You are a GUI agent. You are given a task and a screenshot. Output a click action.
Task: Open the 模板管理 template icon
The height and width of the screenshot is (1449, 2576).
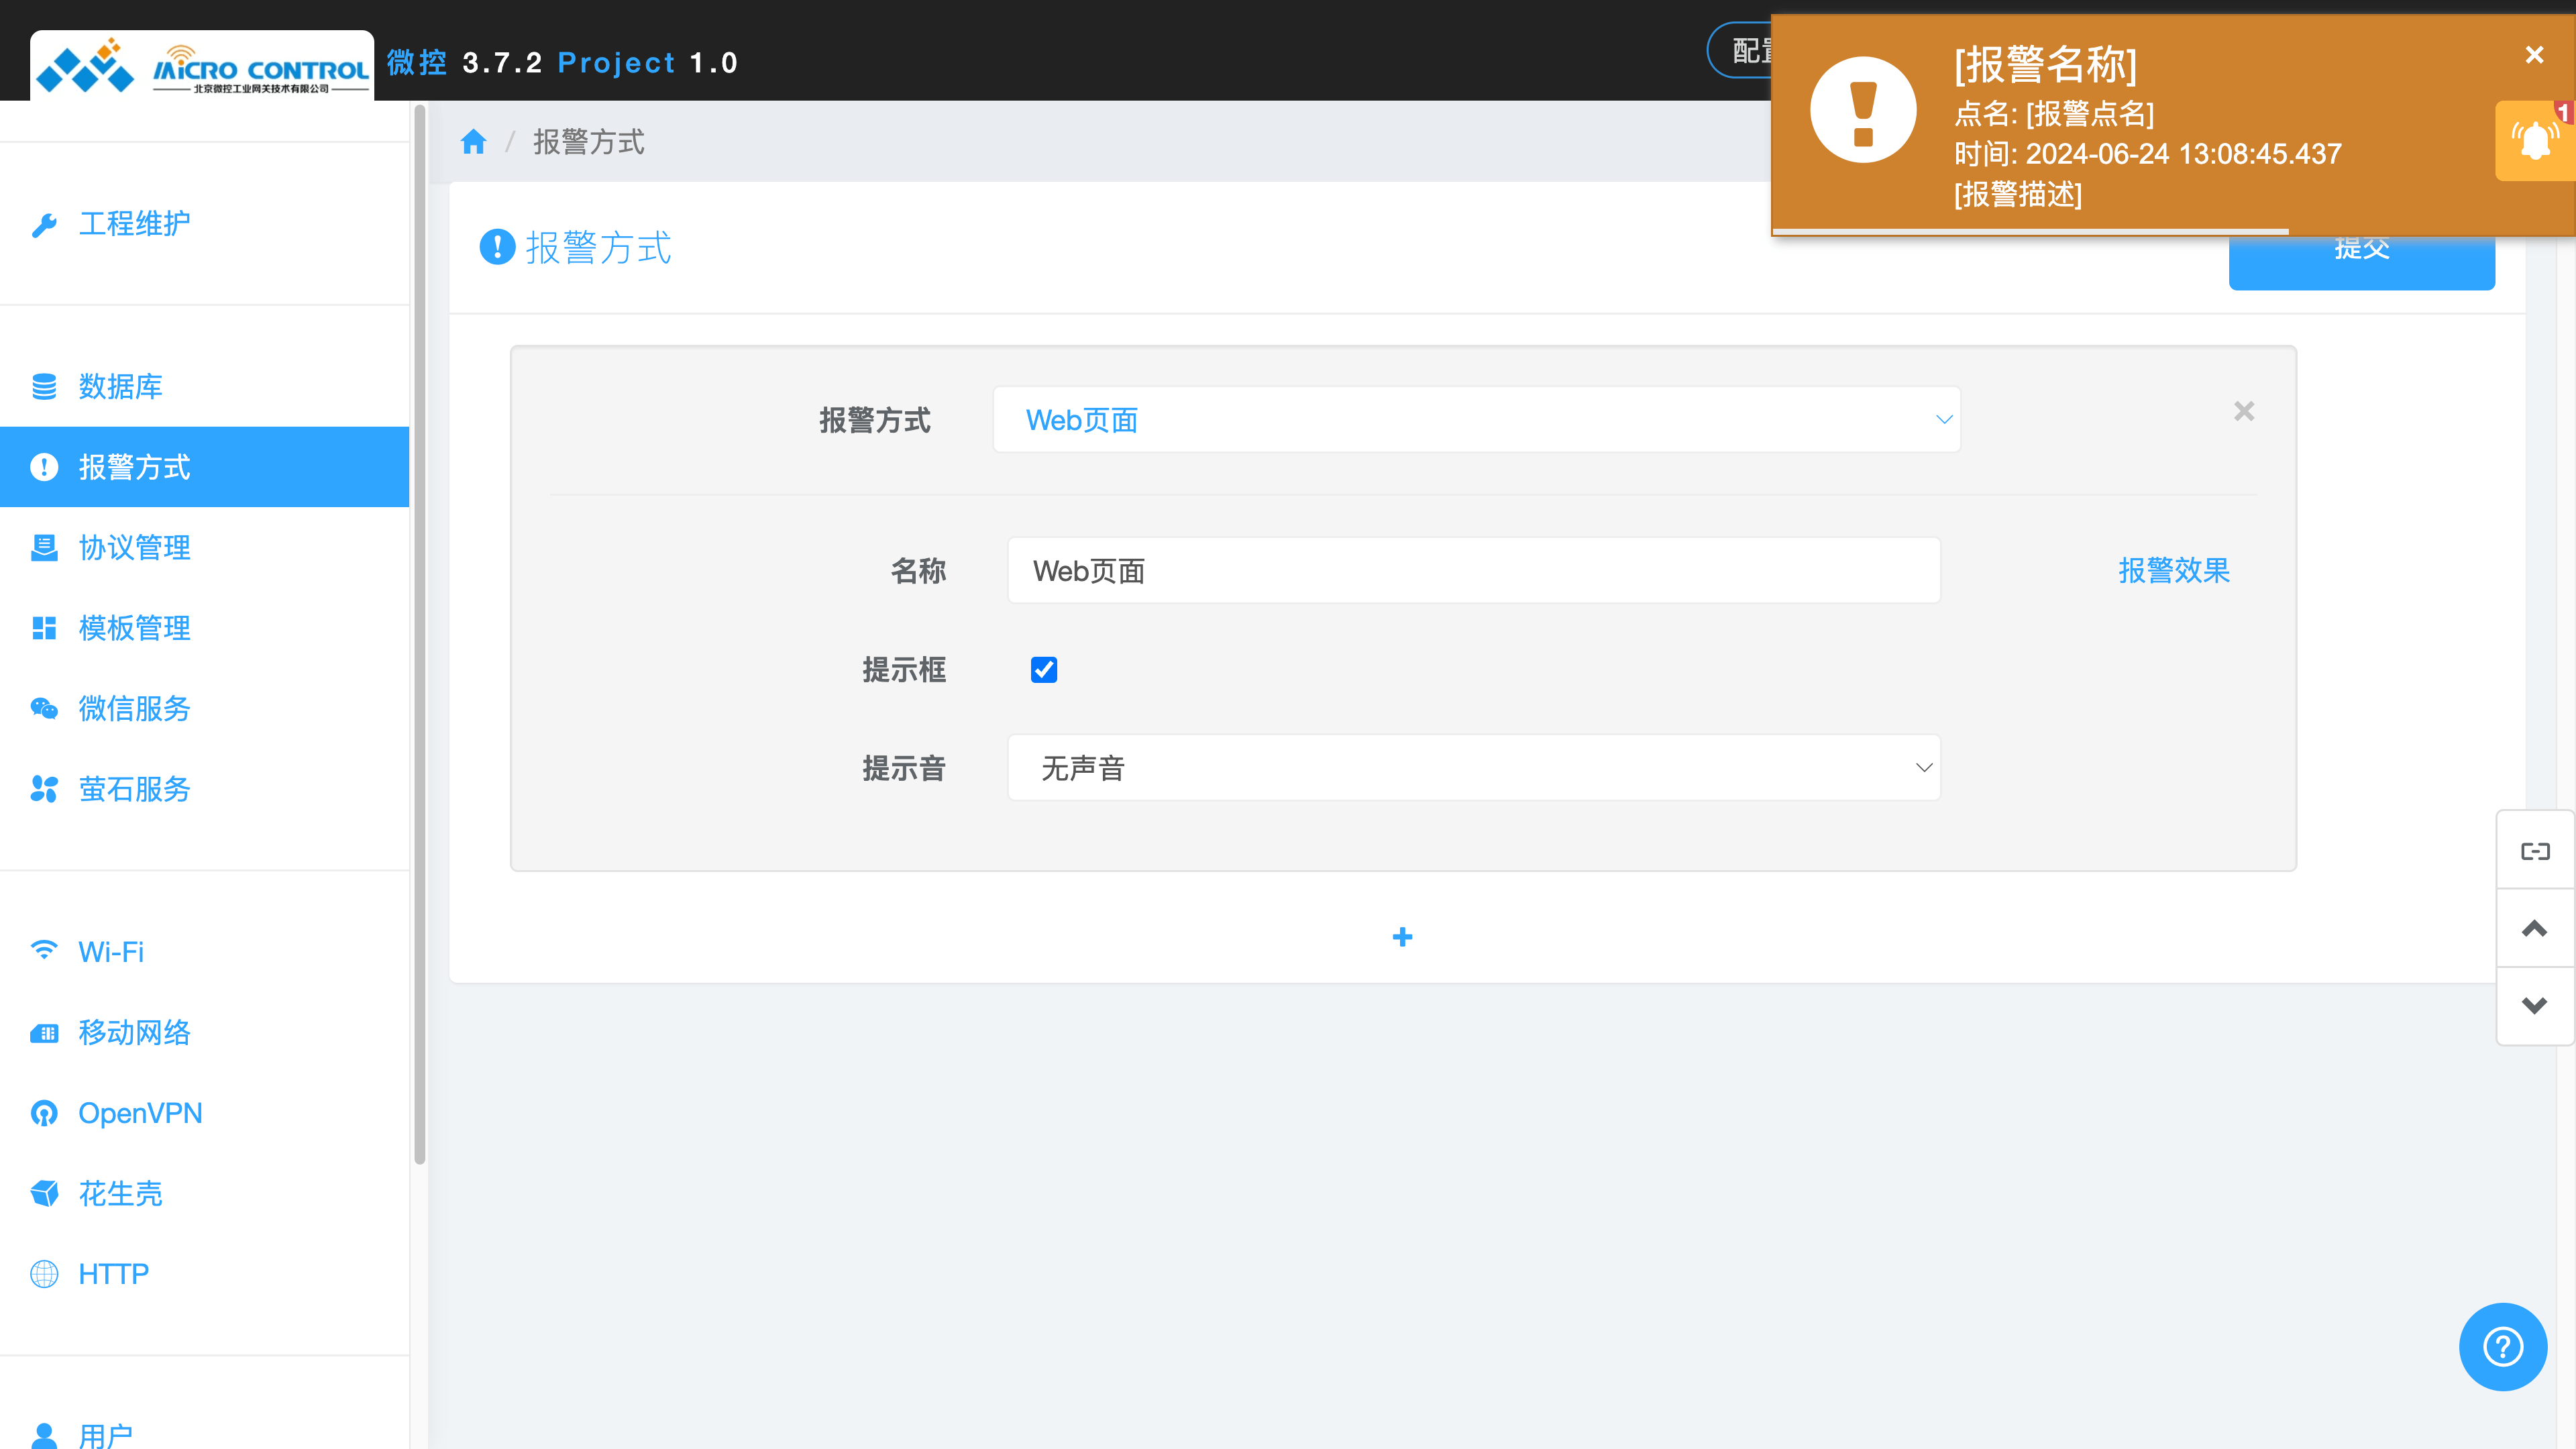click(x=45, y=628)
